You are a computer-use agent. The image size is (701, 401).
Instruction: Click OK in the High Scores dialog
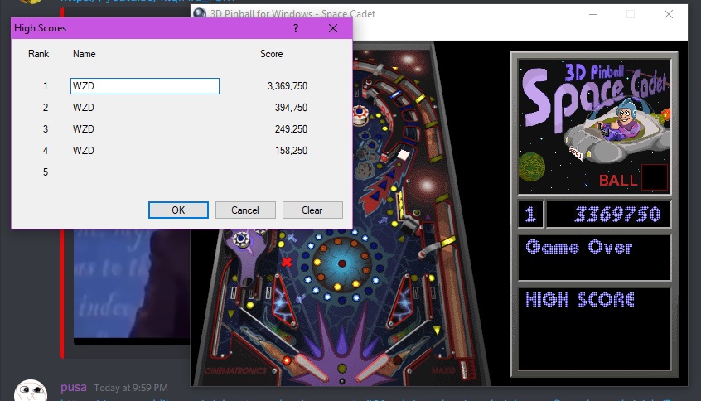coord(178,210)
